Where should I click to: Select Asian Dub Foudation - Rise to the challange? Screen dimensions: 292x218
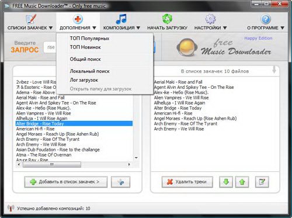[58, 150]
